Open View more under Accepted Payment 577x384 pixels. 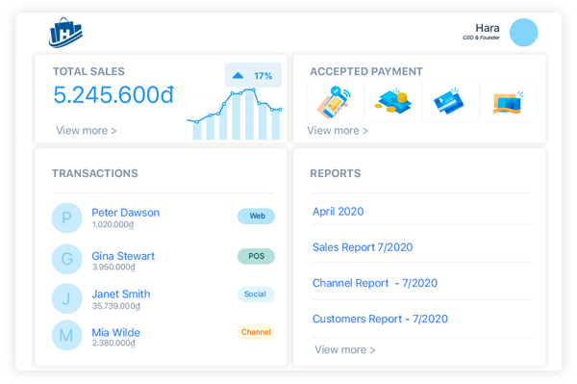(x=338, y=130)
